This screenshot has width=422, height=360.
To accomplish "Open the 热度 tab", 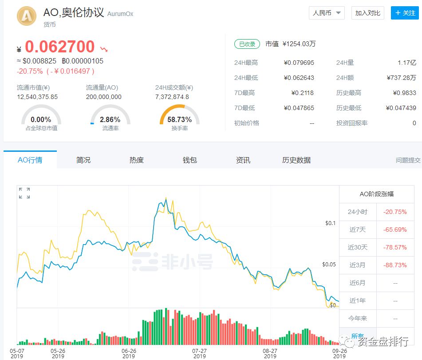I will pyautogui.click(x=137, y=160).
